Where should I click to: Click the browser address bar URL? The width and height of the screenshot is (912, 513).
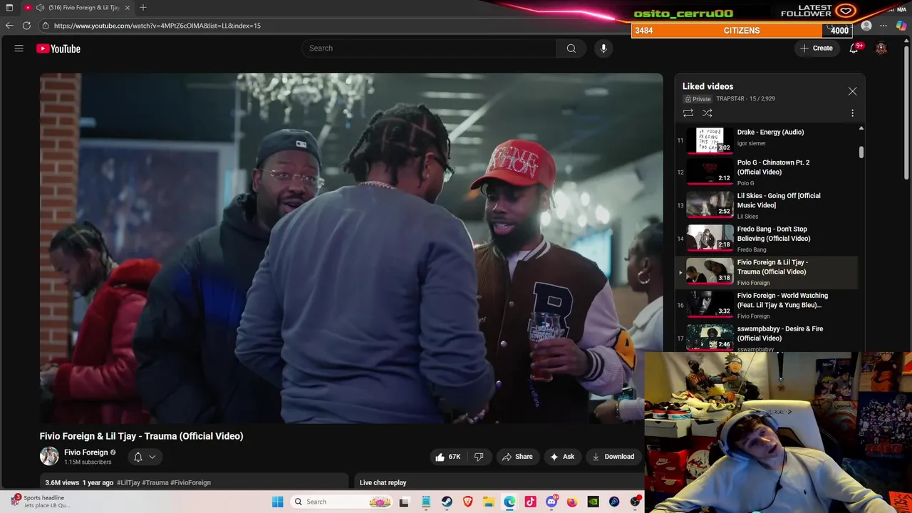[x=157, y=26]
